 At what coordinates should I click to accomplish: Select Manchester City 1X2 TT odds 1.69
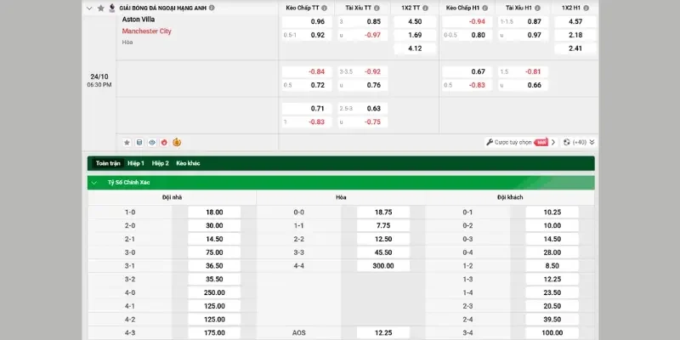coord(415,35)
